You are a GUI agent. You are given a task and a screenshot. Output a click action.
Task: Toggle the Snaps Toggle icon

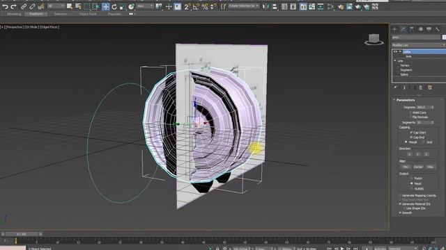187,6
